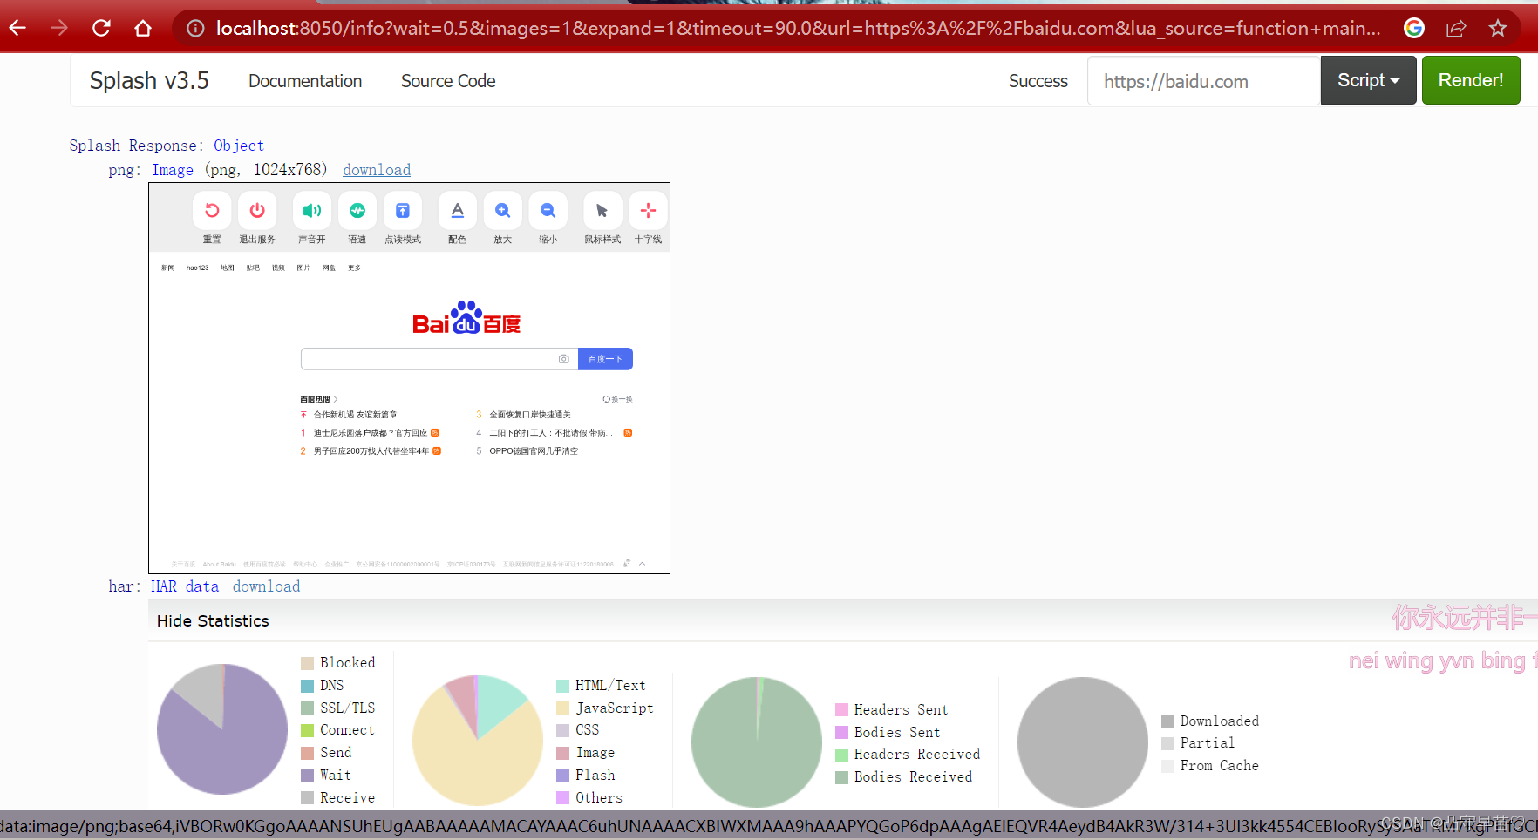This screenshot has width=1538, height=840.
Task: Go back with browser back arrow
Action: [17, 28]
